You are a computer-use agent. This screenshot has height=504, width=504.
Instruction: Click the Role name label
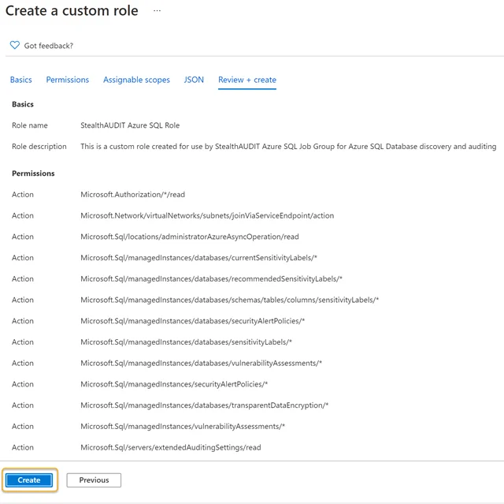30,125
